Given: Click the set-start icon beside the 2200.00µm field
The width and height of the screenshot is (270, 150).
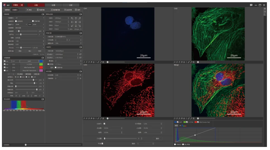Looking at the screenshot, I should [80, 54].
